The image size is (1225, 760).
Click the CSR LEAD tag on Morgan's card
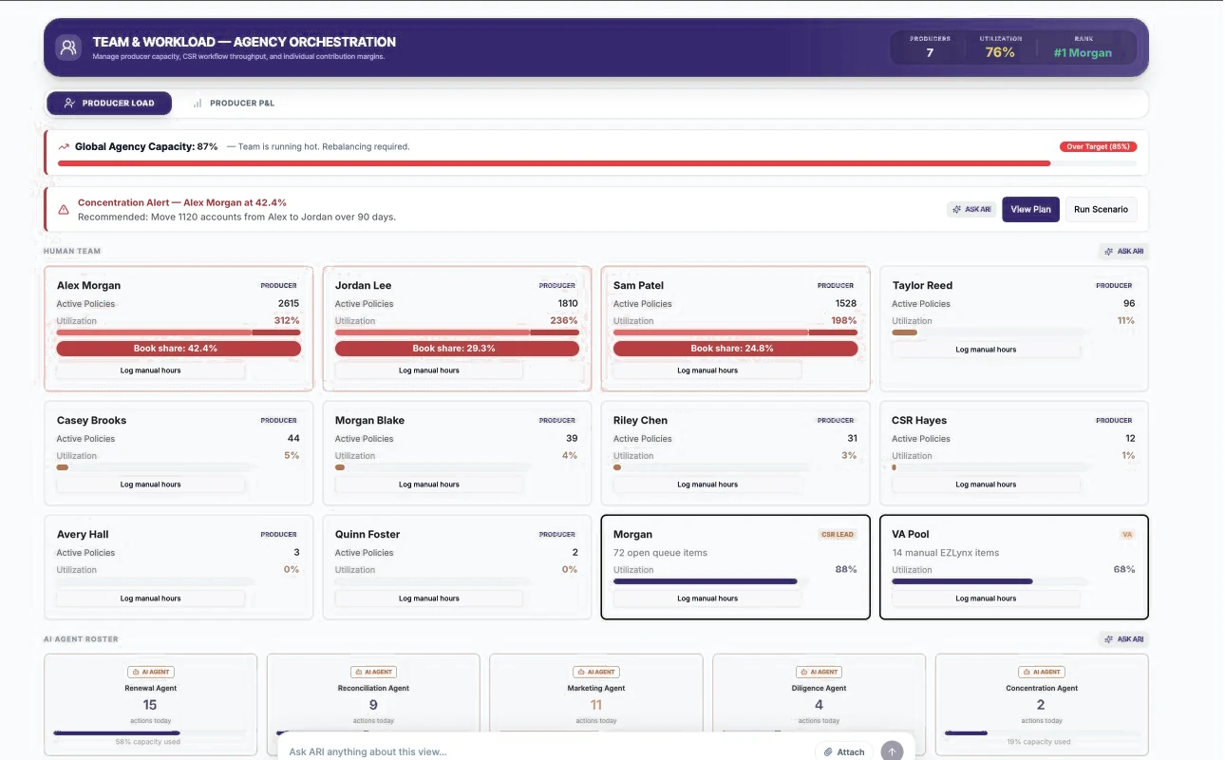pyautogui.click(x=838, y=535)
